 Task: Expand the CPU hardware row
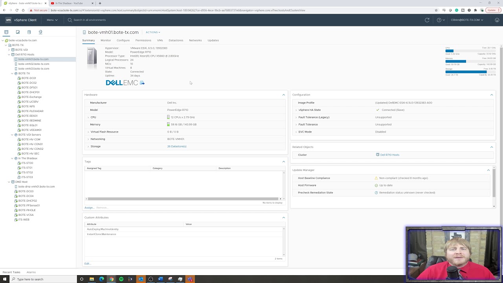(88, 117)
